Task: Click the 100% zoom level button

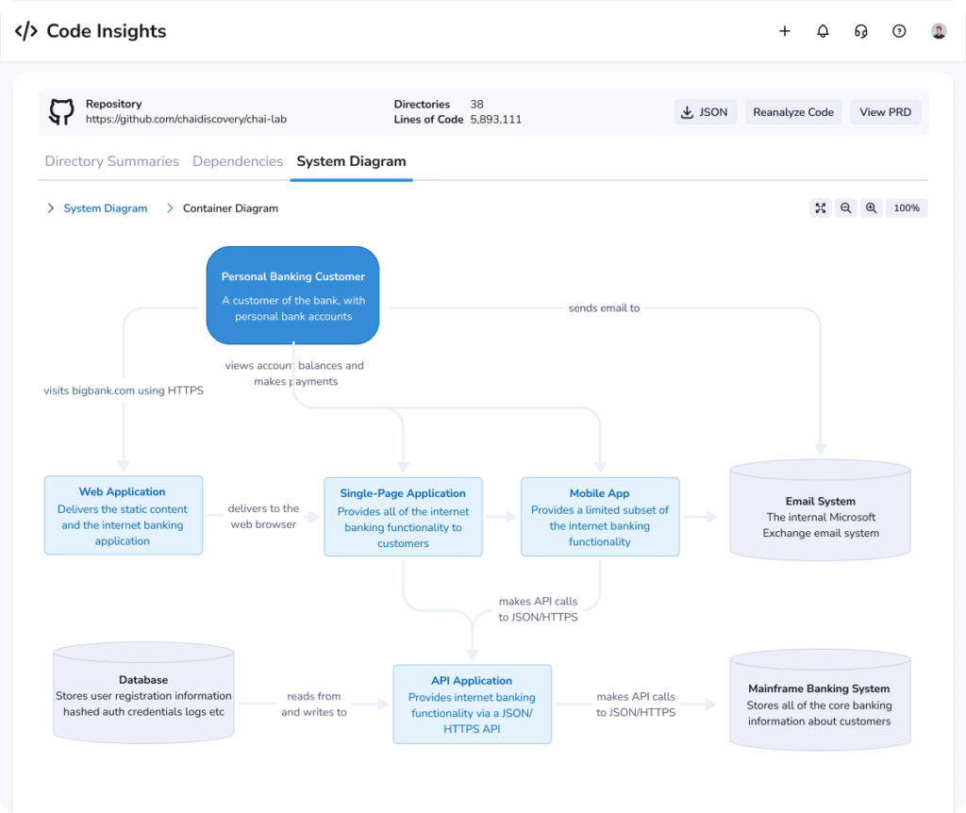Action: click(x=907, y=208)
